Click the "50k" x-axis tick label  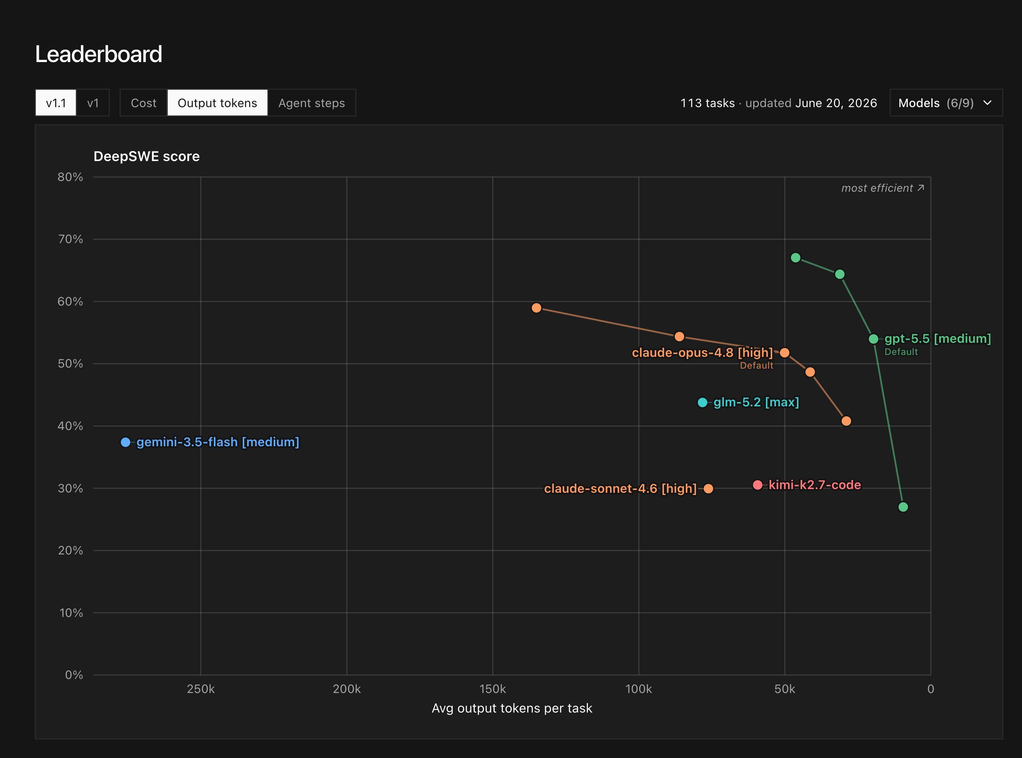[785, 689]
